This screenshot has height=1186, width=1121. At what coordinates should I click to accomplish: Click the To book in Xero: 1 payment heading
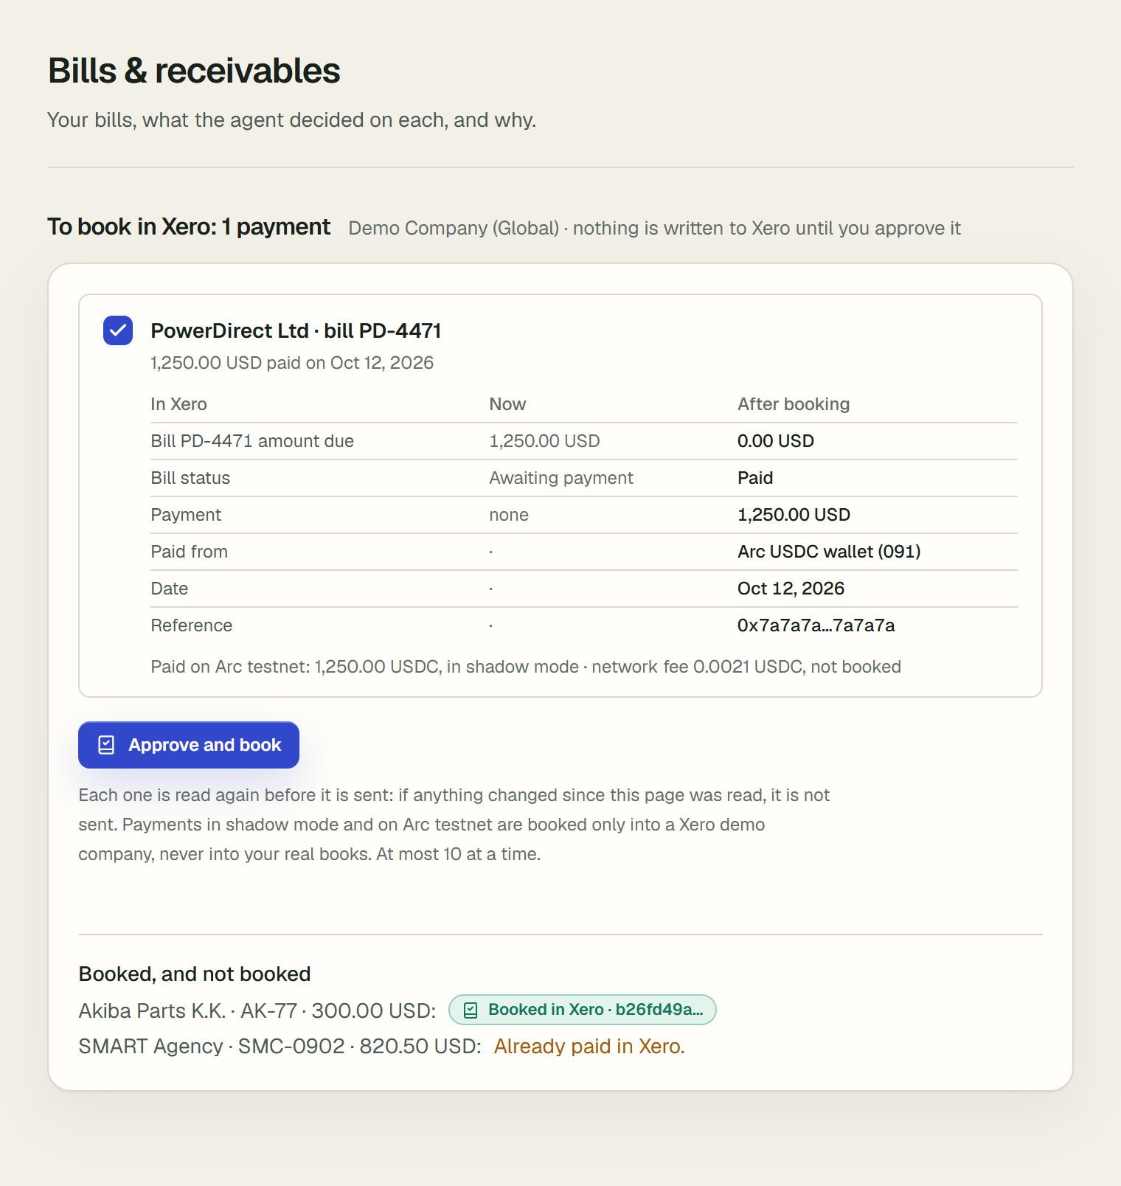(x=189, y=226)
